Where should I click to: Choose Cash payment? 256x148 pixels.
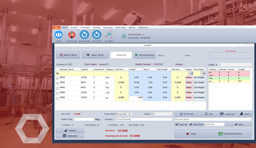209,114
